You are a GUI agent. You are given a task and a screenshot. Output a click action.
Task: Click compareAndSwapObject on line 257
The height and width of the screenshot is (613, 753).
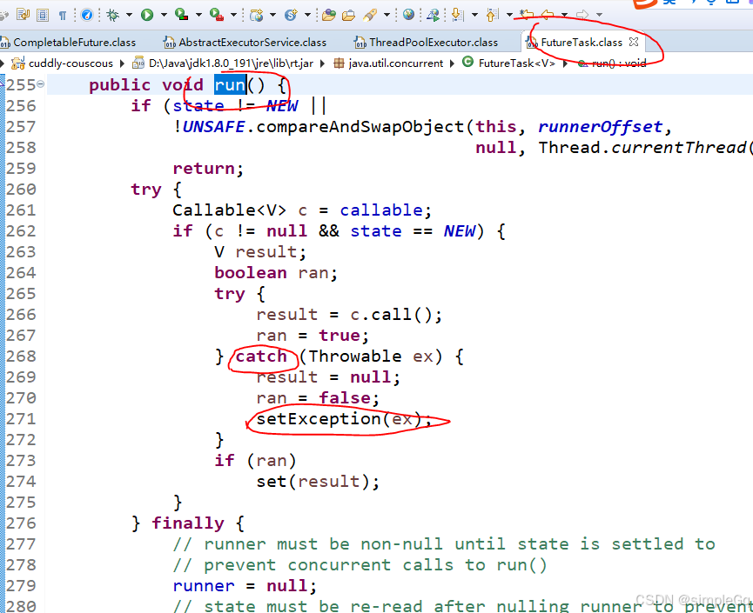click(x=360, y=127)
